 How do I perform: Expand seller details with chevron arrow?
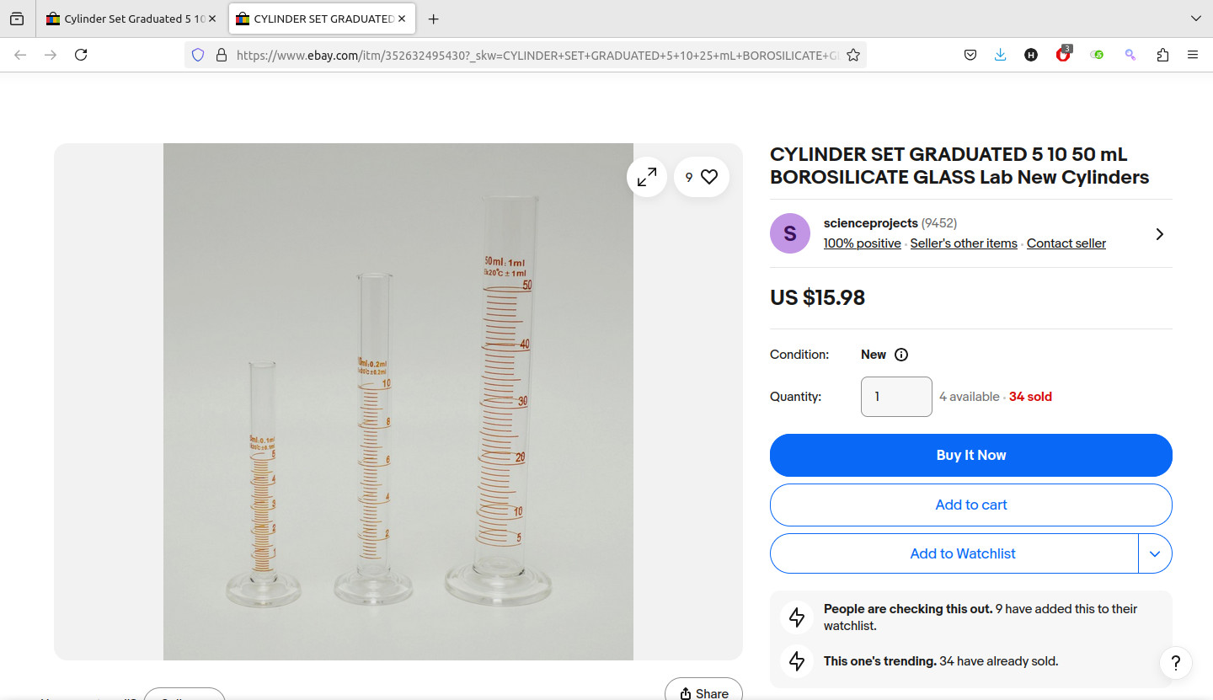pos(1160,234)
